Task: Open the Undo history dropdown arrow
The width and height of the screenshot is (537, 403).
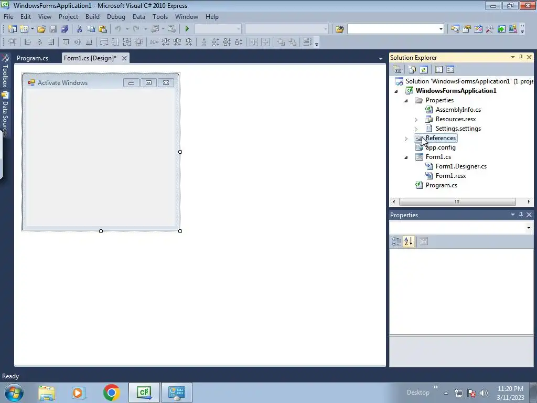Action: click(x=127, y=29)
